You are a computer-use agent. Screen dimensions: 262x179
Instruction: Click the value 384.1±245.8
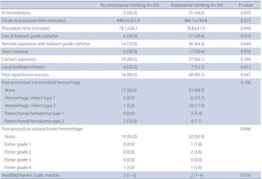[196, 20]
